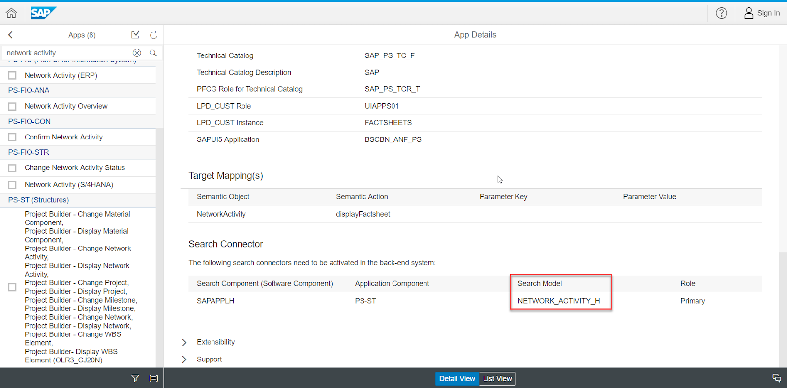
Task: Refresh the apps list
Action: pyautogui.click(x=153, y=35)
